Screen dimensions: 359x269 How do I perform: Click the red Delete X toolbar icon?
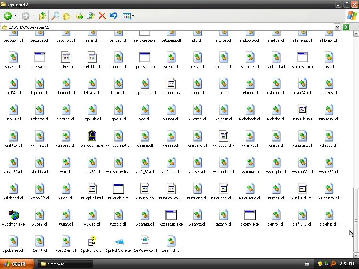102,16
